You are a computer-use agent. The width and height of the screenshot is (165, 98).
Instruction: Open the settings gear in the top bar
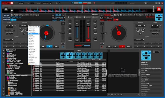[146, 3]
